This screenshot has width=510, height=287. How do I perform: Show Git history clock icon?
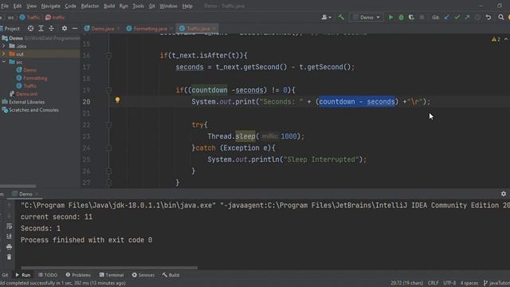pyautogui.click(x=477, y=18)
